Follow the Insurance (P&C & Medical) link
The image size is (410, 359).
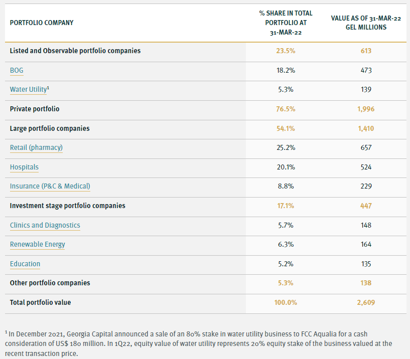(50, 187)
